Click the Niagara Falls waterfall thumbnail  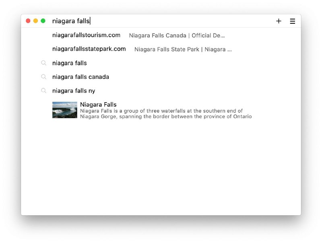[x=64, y=110]
